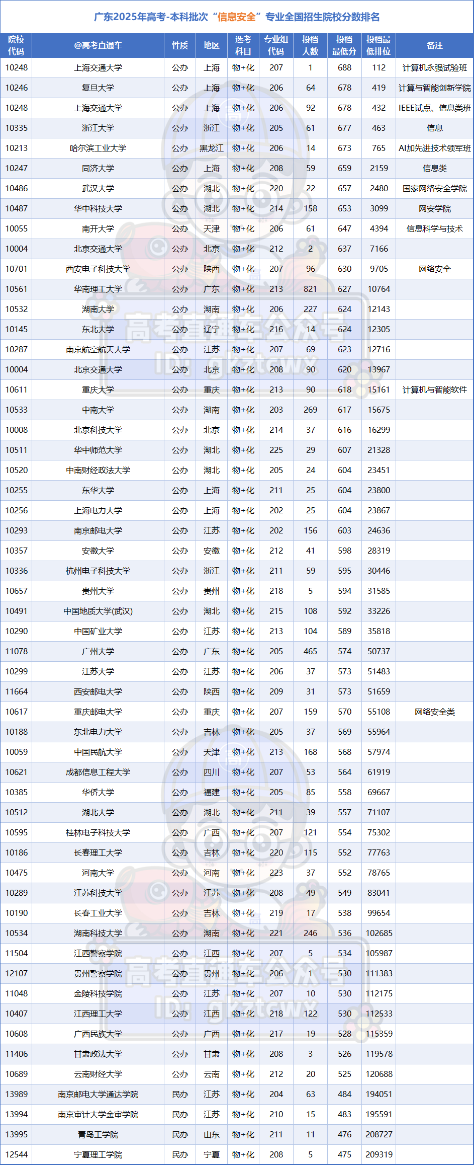This screenshot has width=474, height=1165.
Task: Click the 选考科目 column header
Action: (x=243, y=45)
